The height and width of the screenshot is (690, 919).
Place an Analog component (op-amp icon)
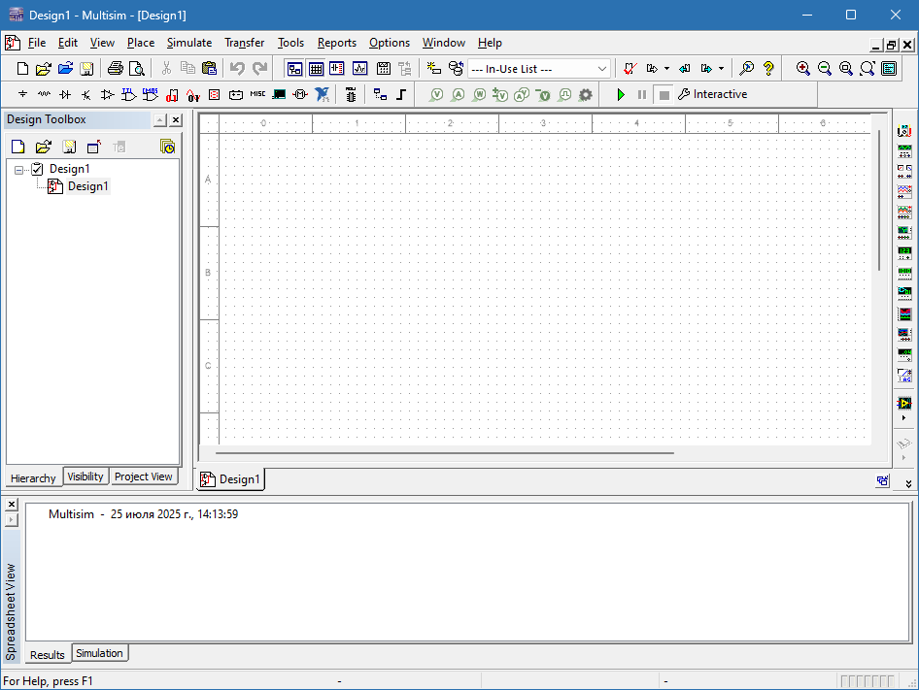(107, 94)
